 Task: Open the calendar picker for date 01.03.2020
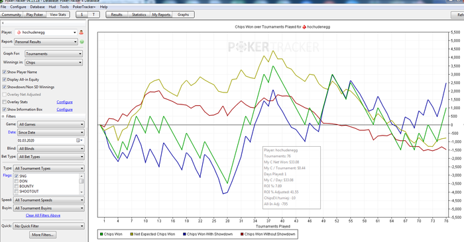79,140
